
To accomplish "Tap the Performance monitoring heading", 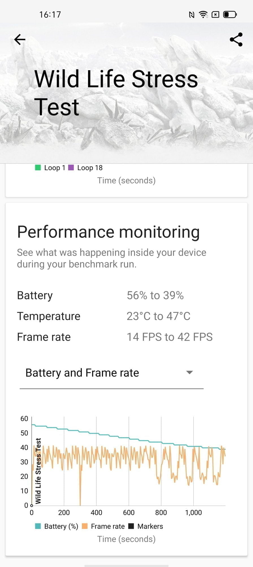I will pyautogui.click(x=108, y=232).
